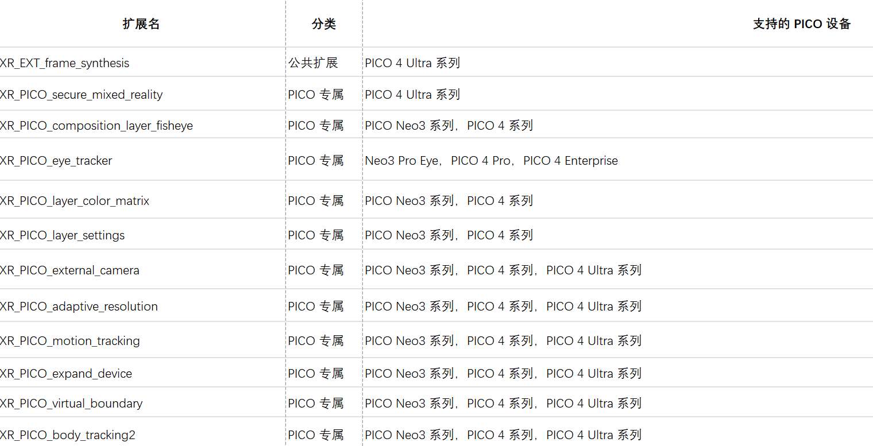This screenshot has width=873, height=446.
Task: Click the 公共扩展 category cell
Action: point(314,63)
